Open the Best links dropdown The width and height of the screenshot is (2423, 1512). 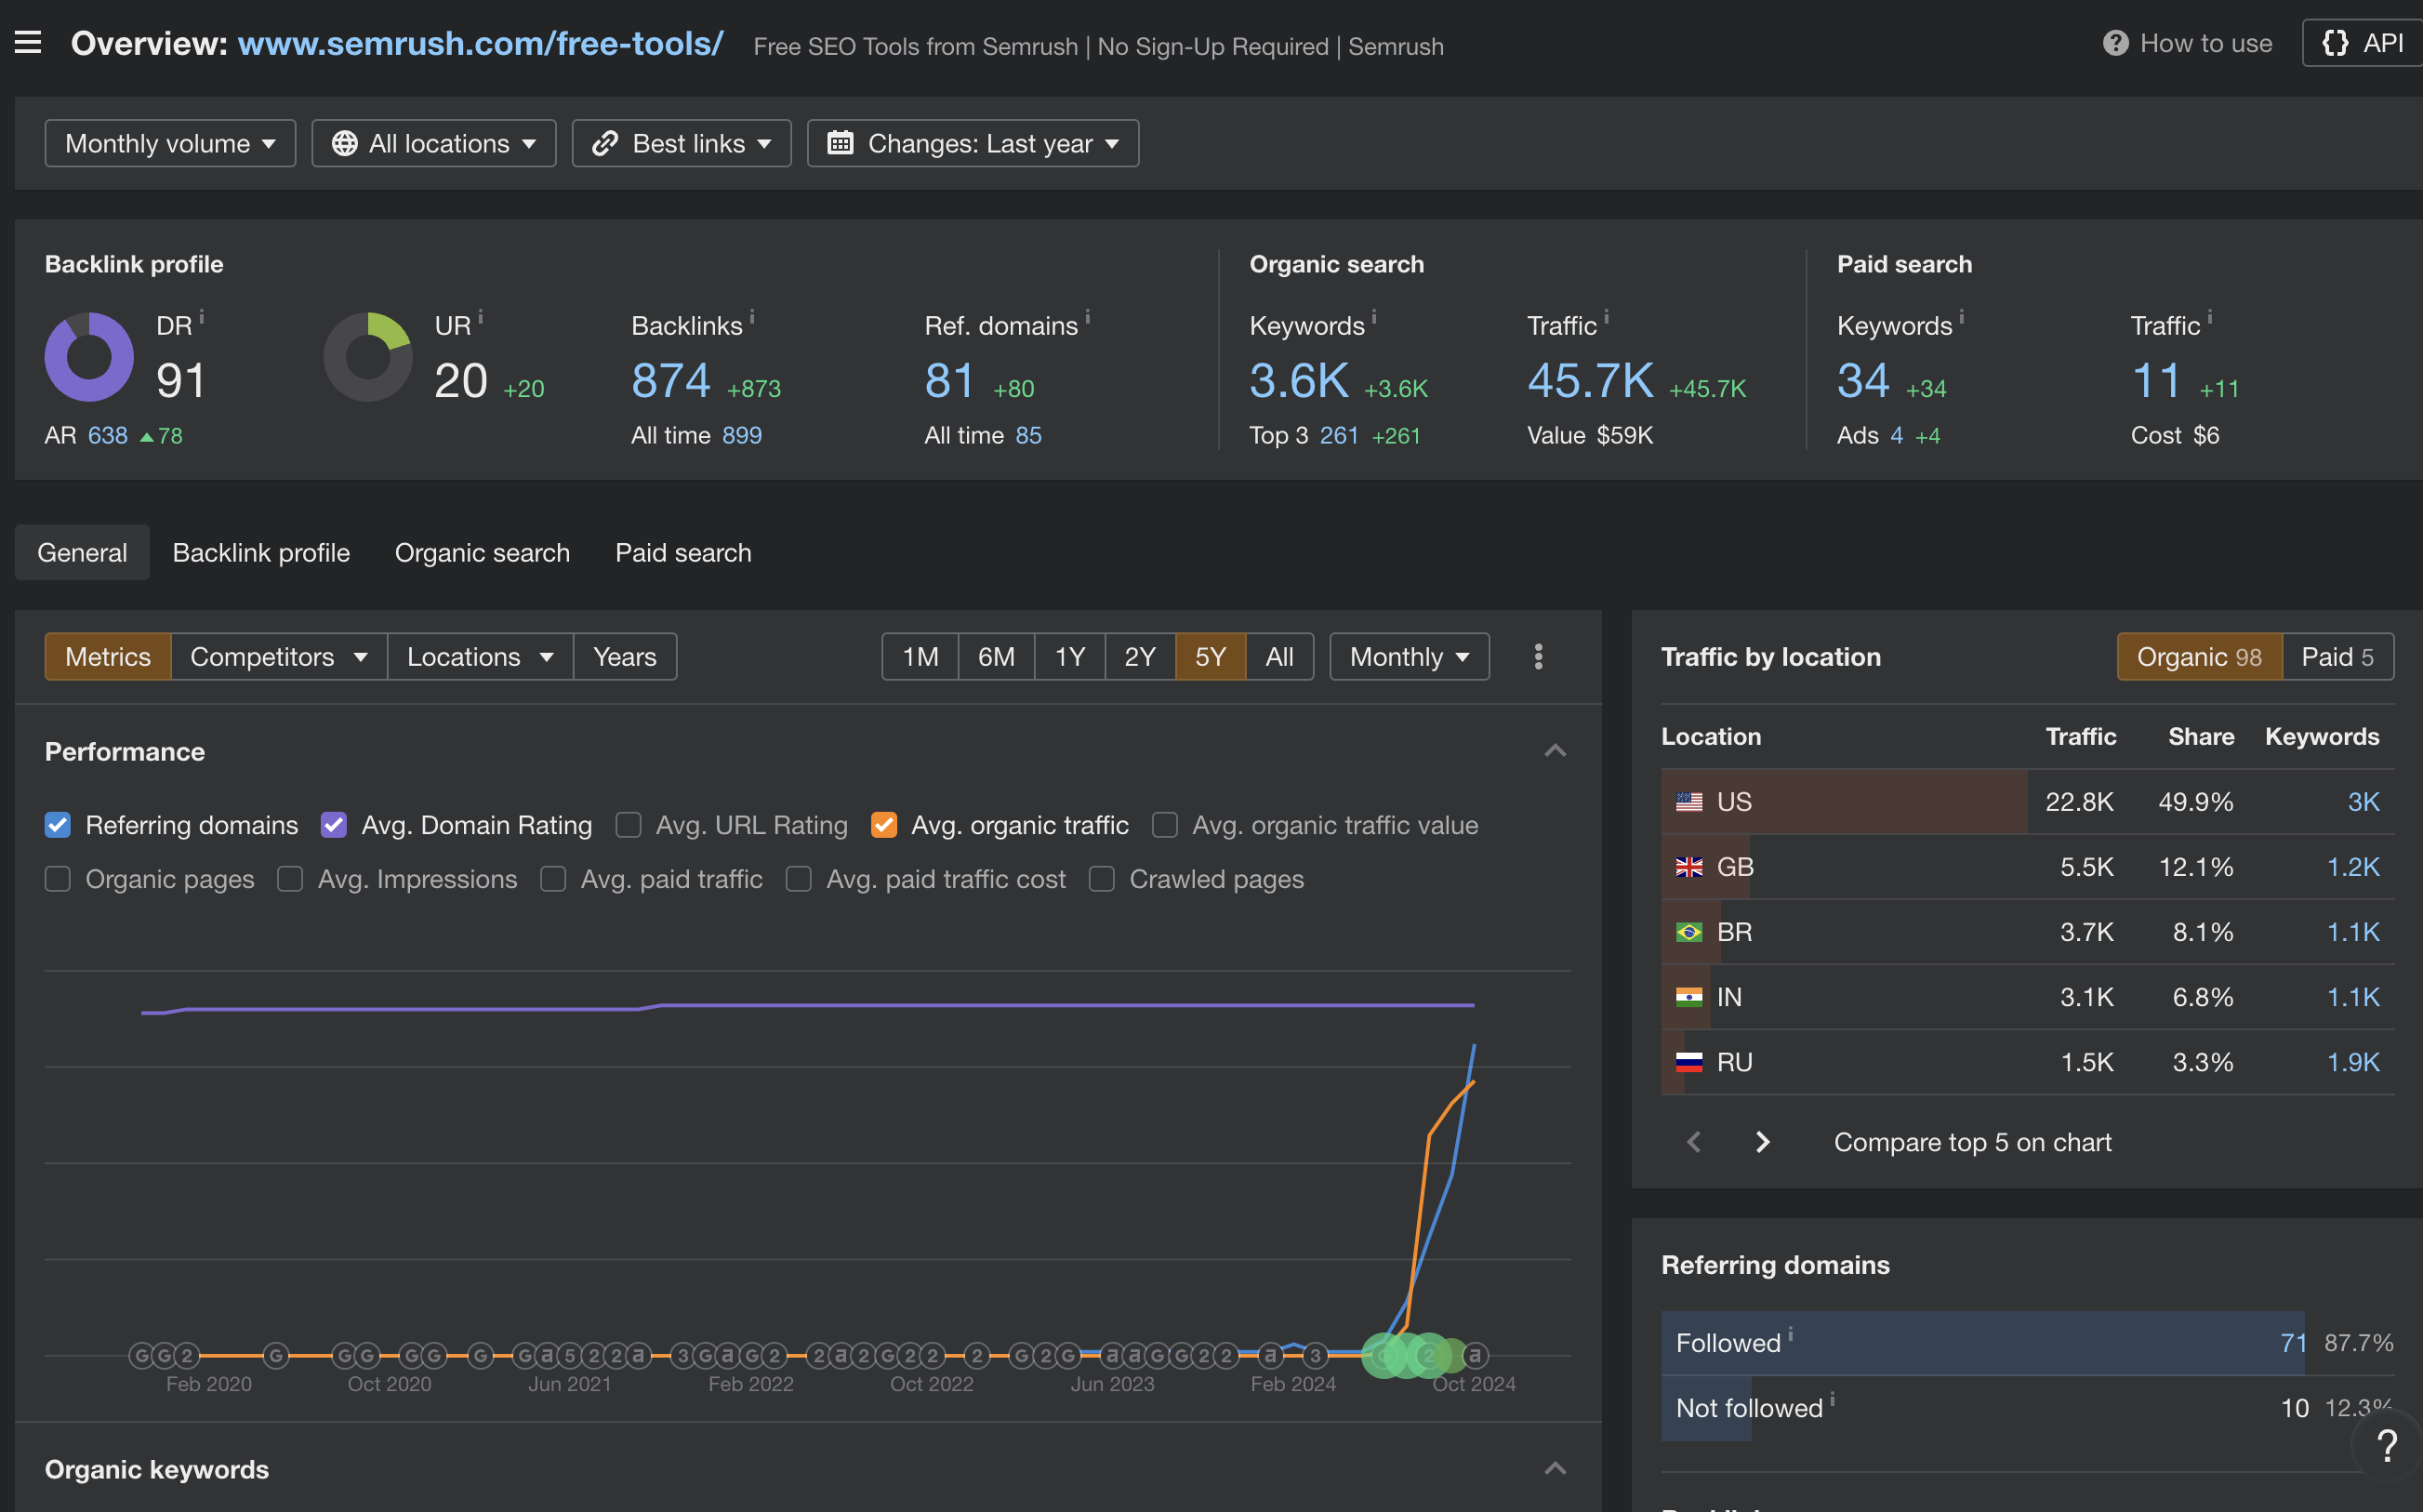pos(682,143)
